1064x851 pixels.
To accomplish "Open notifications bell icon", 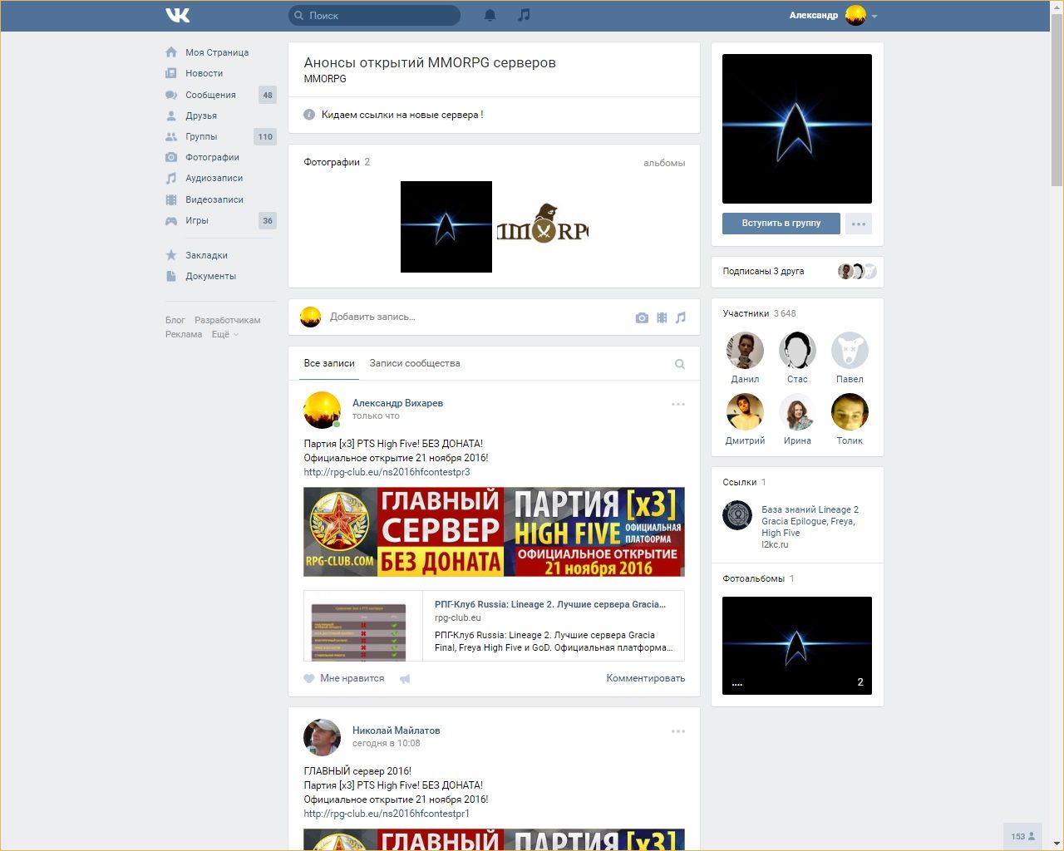I will 490,15.
